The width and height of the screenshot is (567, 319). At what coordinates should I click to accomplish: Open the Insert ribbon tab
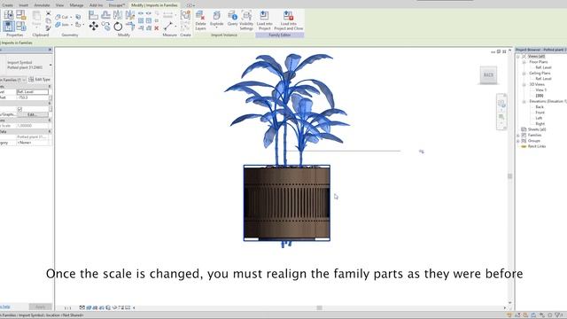[x=24, y=5]
